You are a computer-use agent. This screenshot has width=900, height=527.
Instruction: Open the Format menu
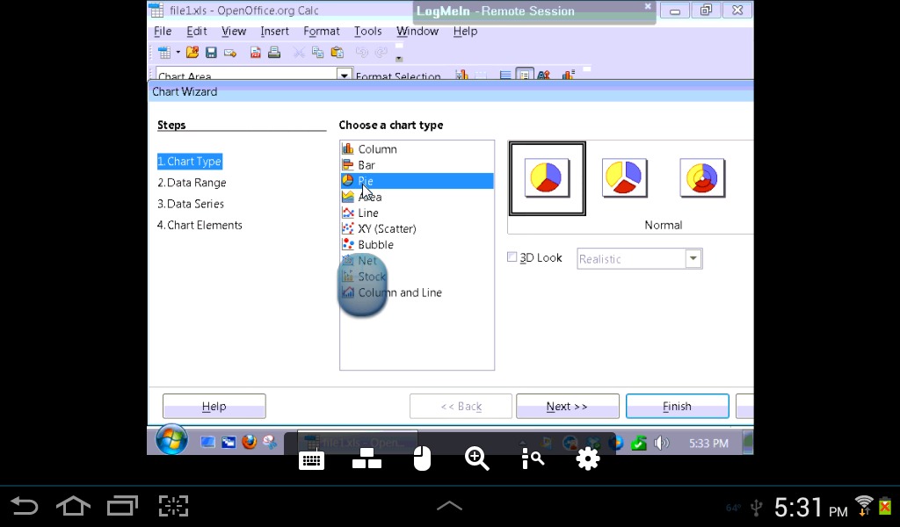point(322,31)
